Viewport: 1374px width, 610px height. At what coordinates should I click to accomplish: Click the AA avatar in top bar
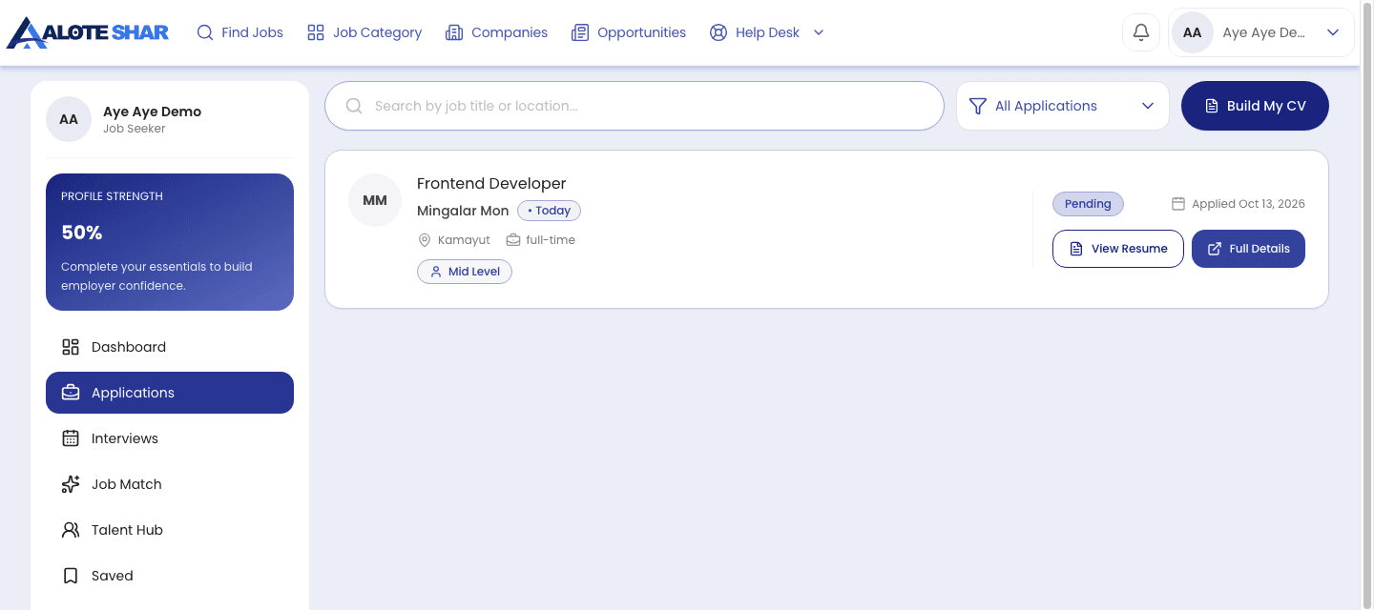click(x=1193, y=32)
